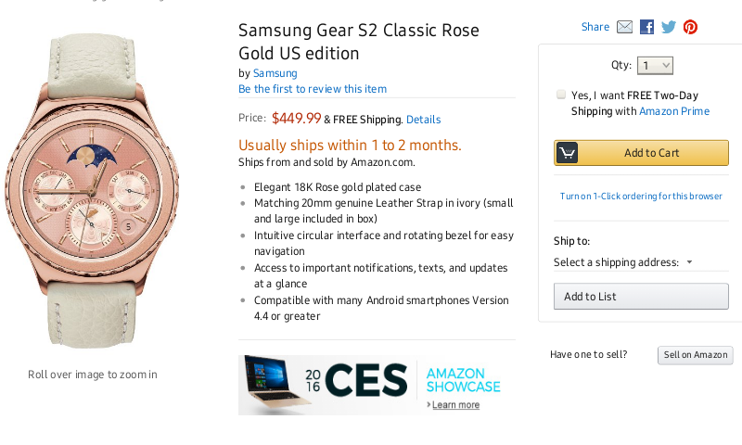Click the Share link text

pos(595,27)
